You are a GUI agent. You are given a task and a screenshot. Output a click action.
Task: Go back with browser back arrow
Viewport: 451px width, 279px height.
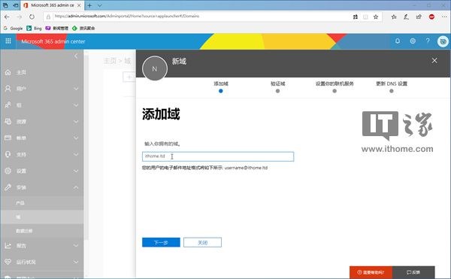click(7, 17)
